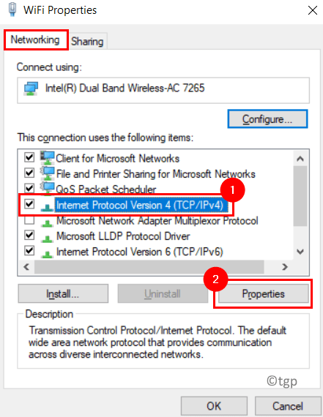The image size is (323, 417).
Task: Select the Networking tab
Action: (x=35, y=40)
